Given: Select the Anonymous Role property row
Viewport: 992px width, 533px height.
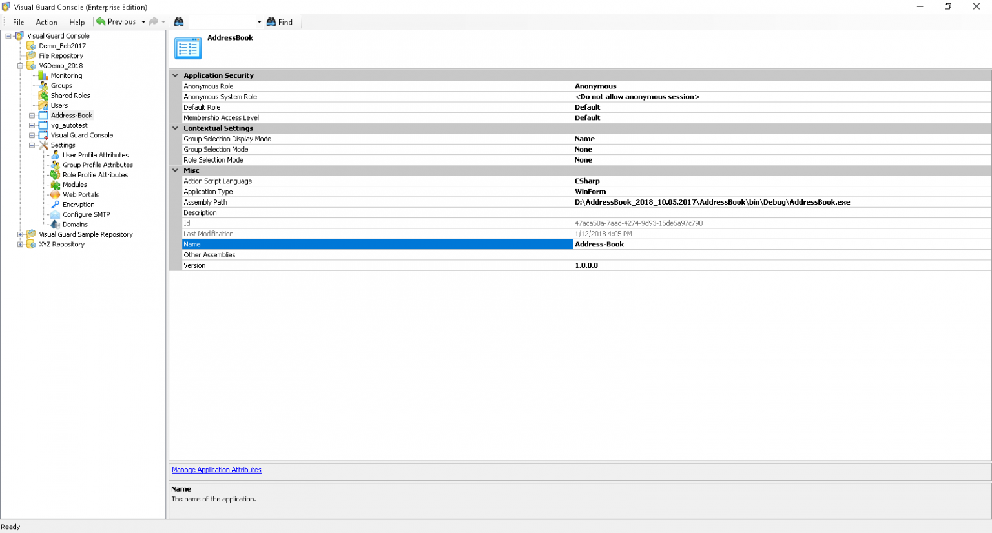Looking at the screenshot, I should pos(586,86).
